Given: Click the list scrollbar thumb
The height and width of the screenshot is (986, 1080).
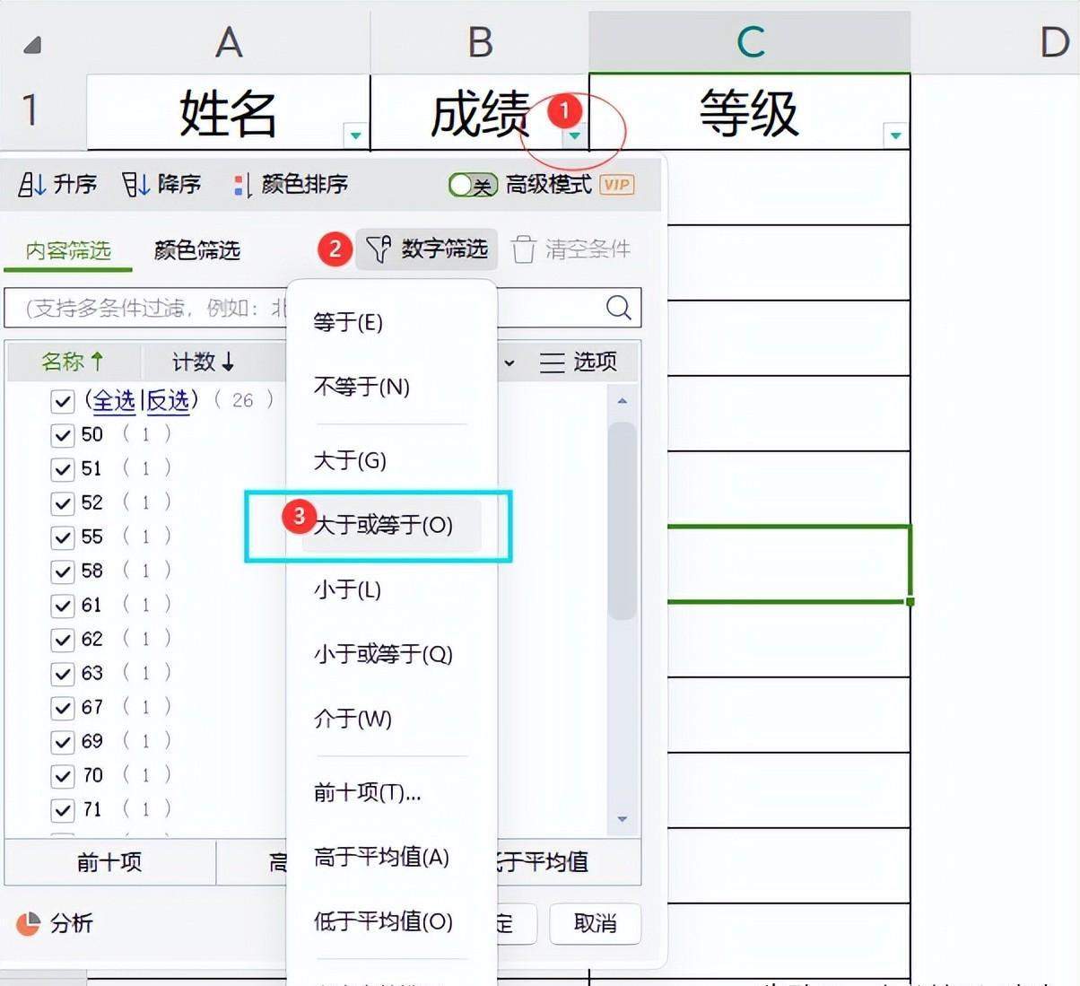Looking at the screenshot, I should click(622, 520).
